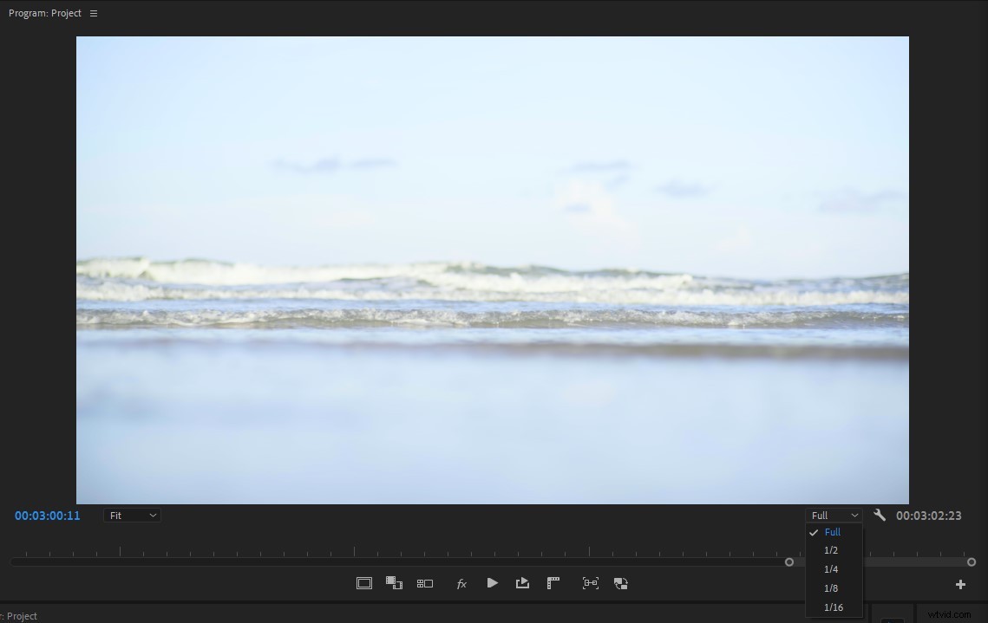Toggle Safe Margins in the Program monitor
The image size is (988, 623).
coord(364,583)
